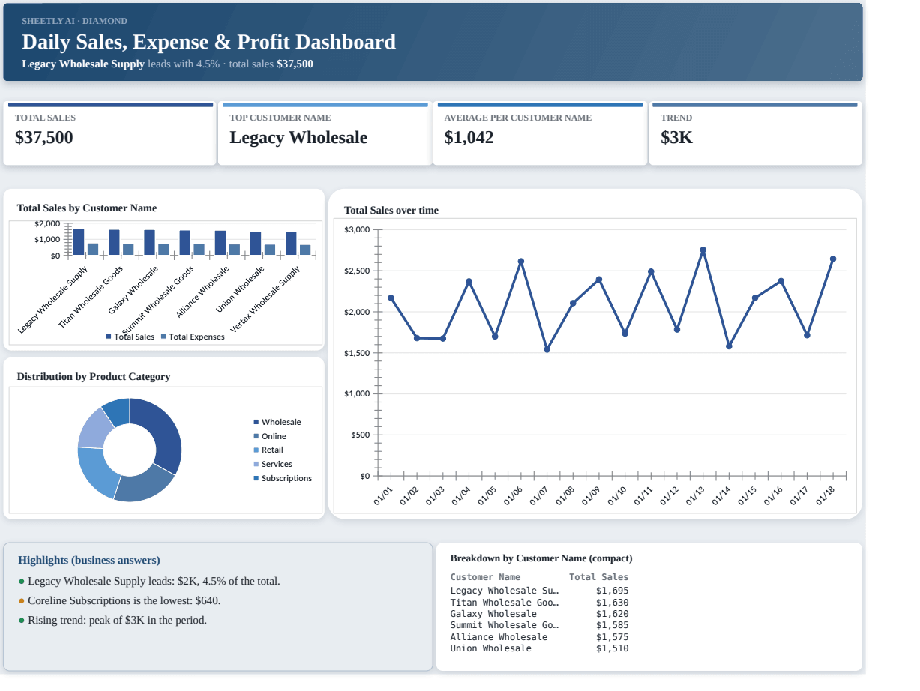This screenshot has width=920, height=691.
Task: Click the $2,500 y-axis label on the line chart
Action: [357, 271]
